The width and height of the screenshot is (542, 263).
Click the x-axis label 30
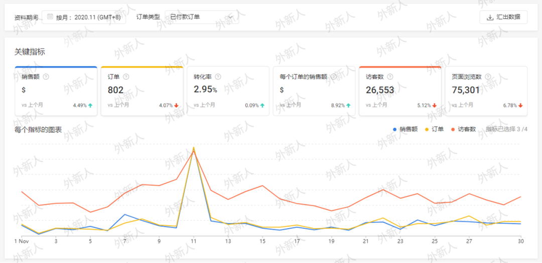pos(520,240)
